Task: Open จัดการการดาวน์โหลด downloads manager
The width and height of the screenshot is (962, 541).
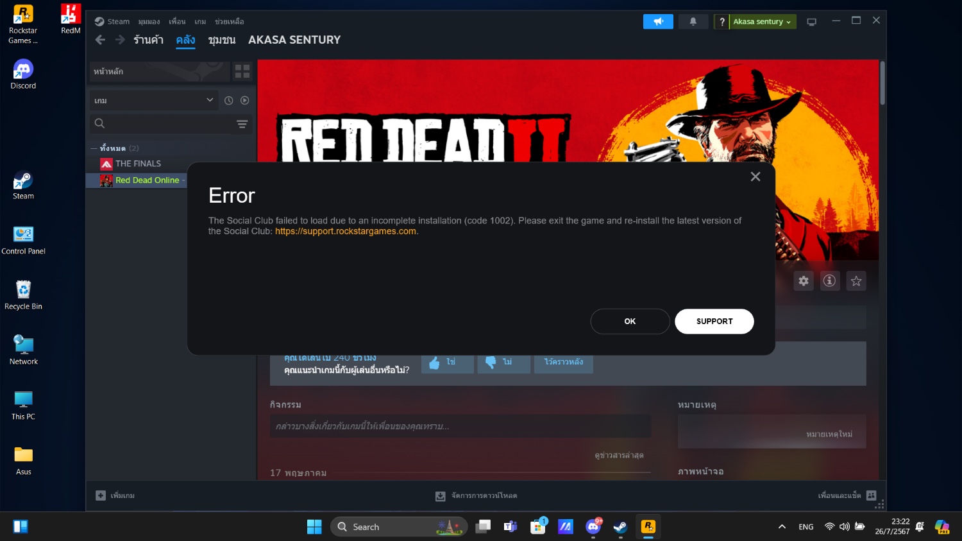Action: click(x=476, y=496)
